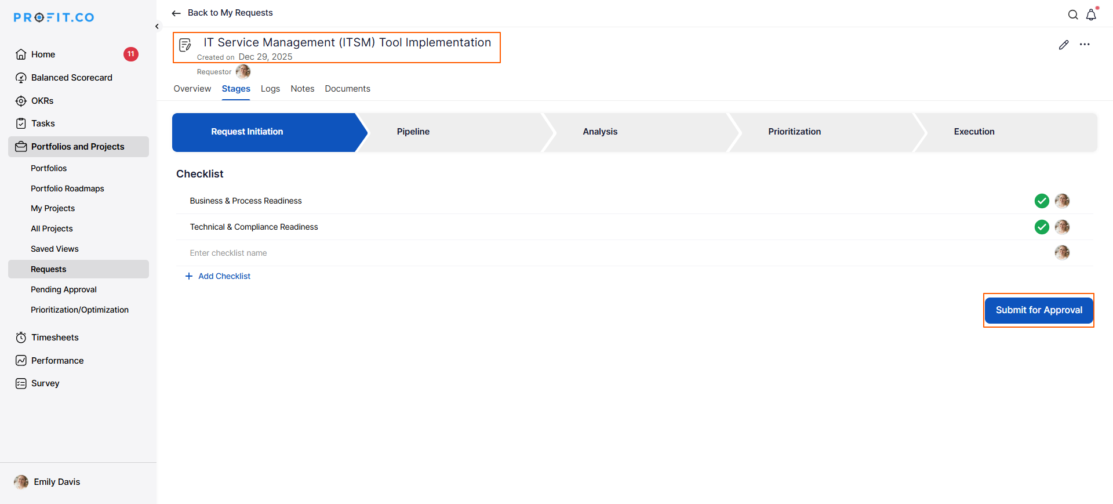Select the OKRs sidebar icon

click(x=21, y=100)
